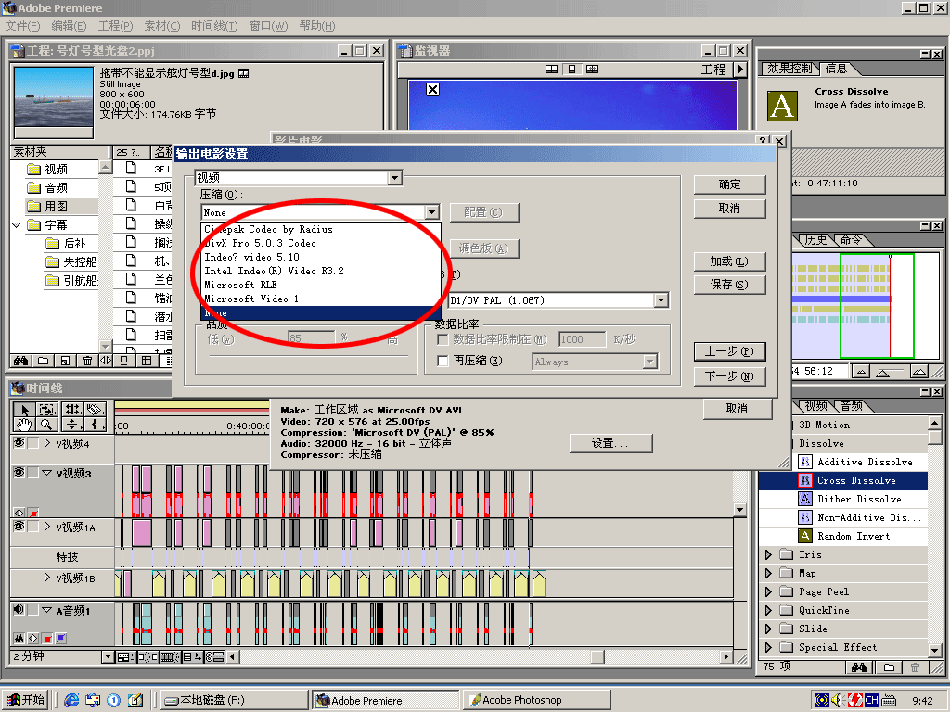Select the Range Select tool in Timeline
Screen dimensions: 950x712
(46, 409)
